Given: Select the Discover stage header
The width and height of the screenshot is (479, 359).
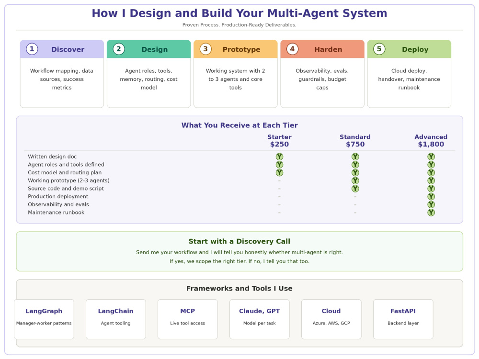Looking at the screenshot, I should [x=62, y=49].
